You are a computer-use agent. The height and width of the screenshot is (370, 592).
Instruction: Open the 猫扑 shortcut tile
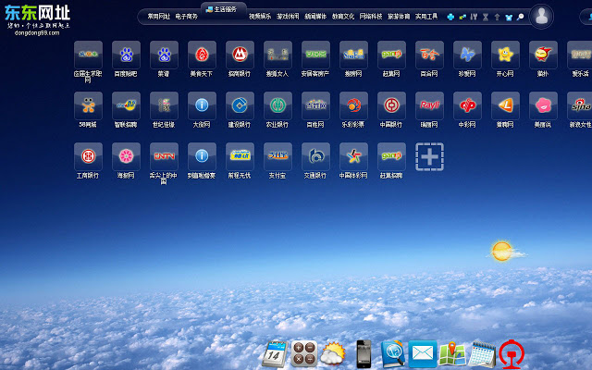[x=543, y=55]
